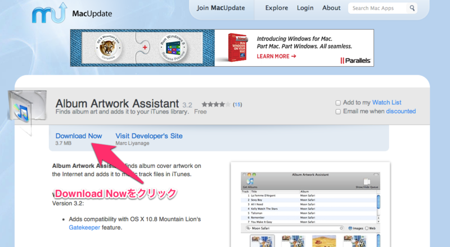Open the Gatekeeper link
Viewport: 450px width, 247px height.
click(84, 227)
